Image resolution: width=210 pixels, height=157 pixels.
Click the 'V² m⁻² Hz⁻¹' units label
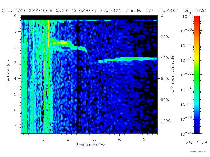[x=196, y=143]
